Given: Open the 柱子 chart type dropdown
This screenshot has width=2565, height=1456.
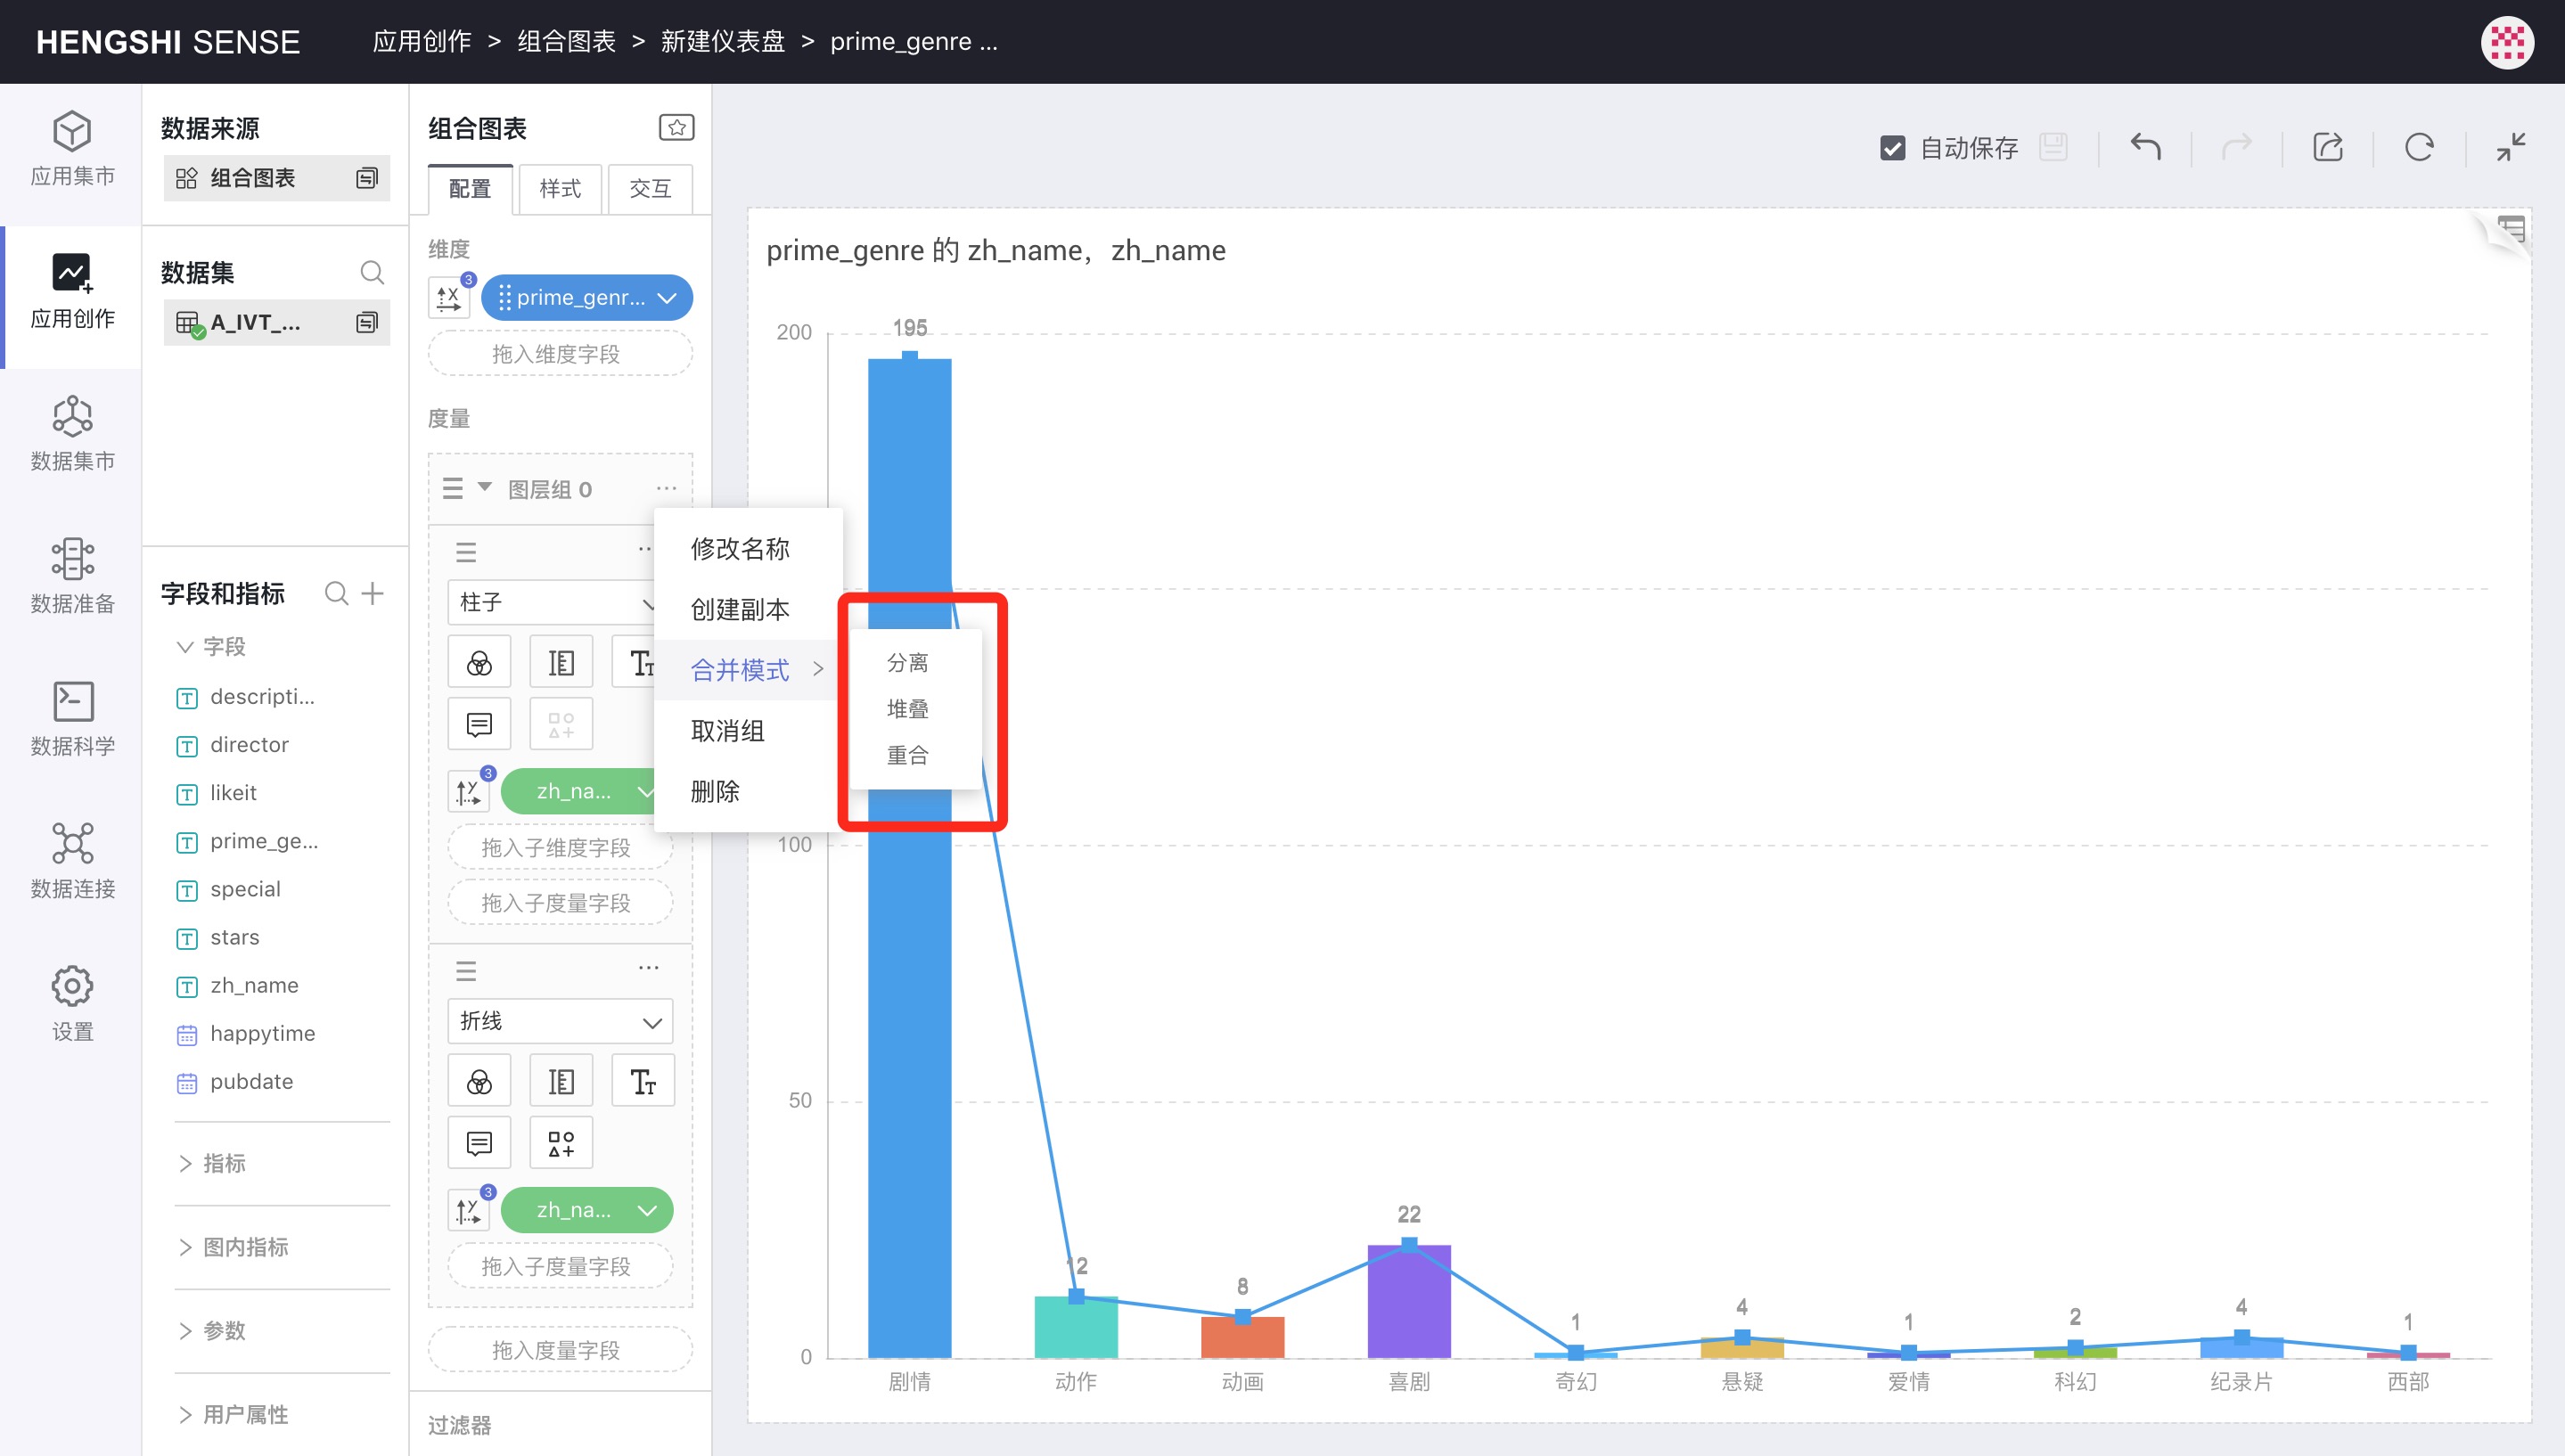Looking at the screenshot, I should pos(553,602).
